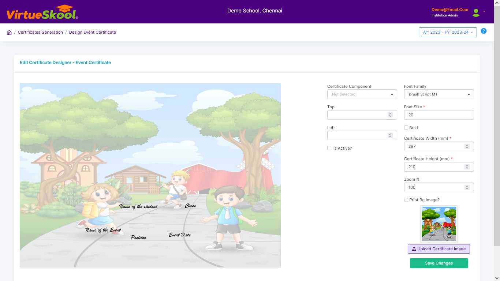
Task: Click Certificate Height spinner arrows
Action: coord(467,167)
